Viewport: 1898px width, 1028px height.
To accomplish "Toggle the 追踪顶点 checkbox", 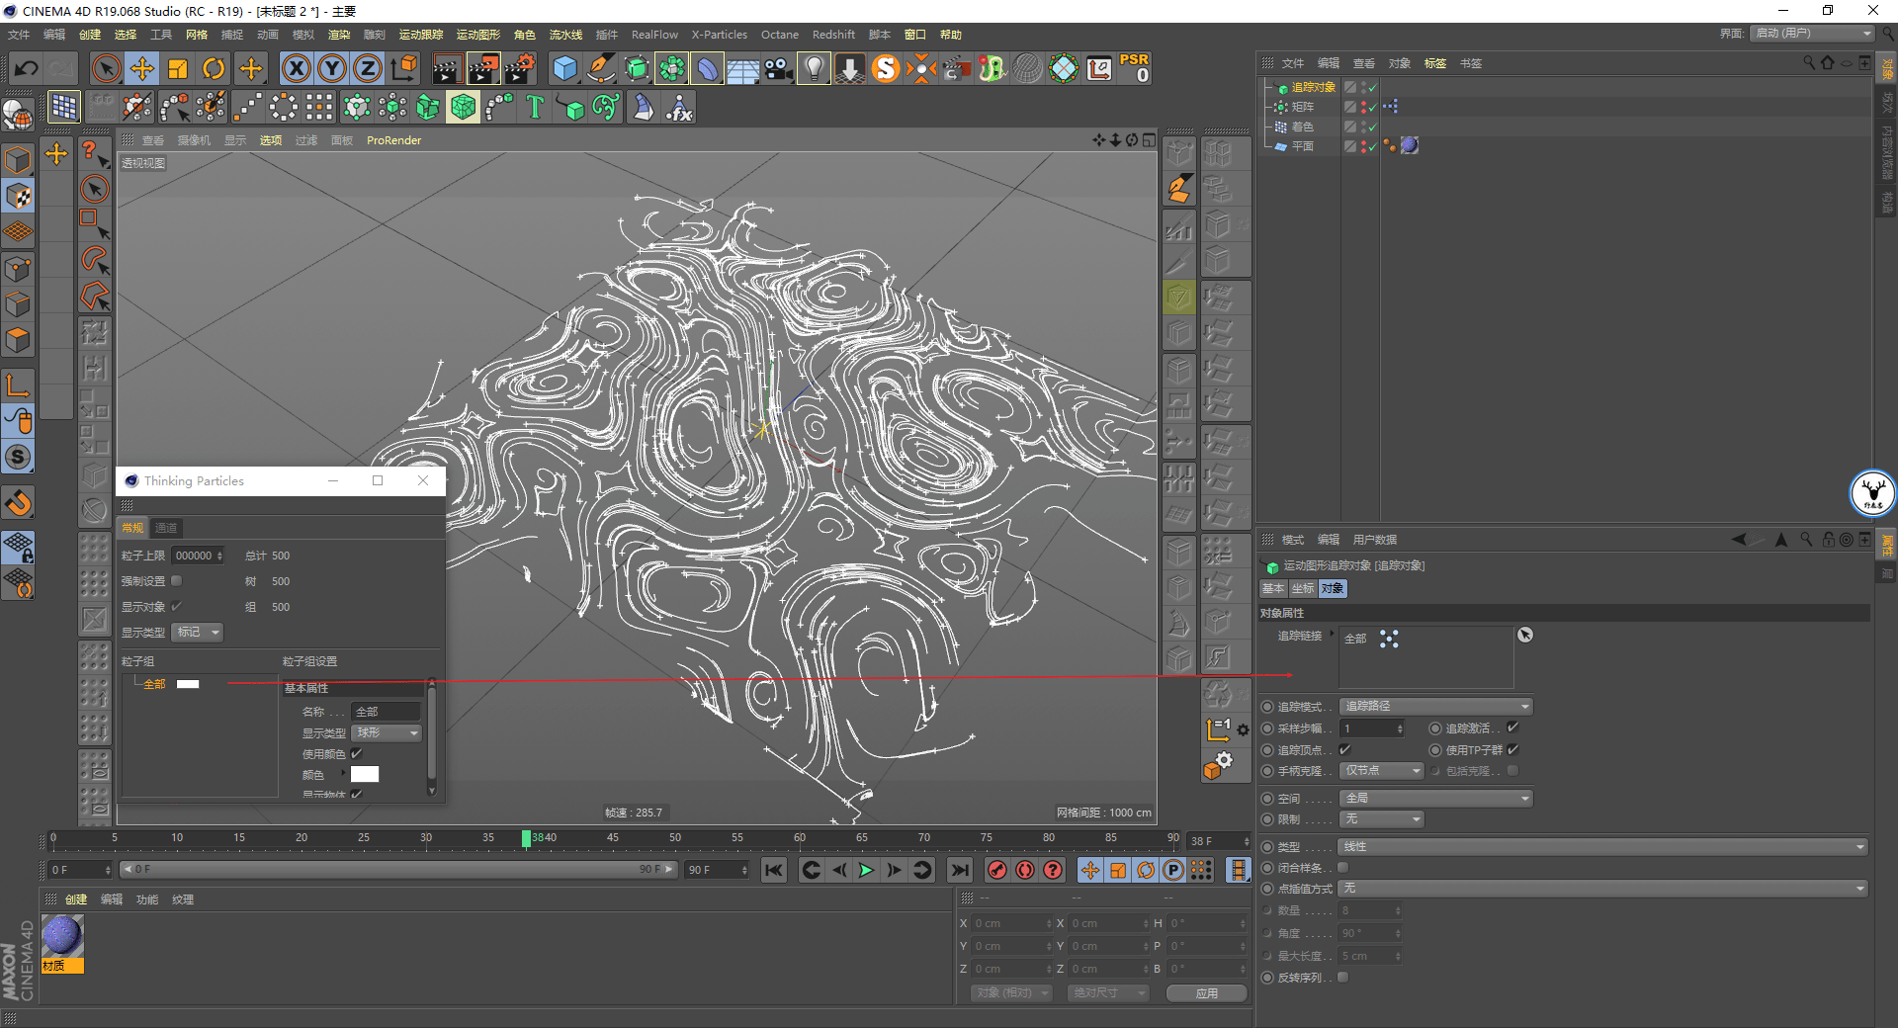I will click(1344, 749).
